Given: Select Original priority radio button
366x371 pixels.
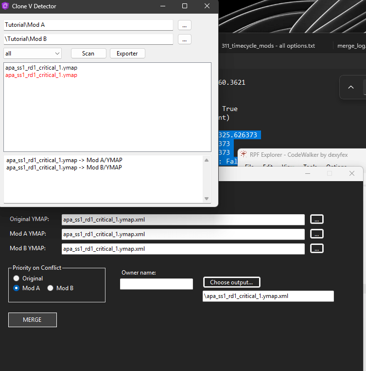Looking at the screenshot, I should click(x=17, y=278).
